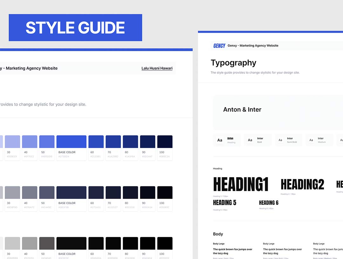The height and width of the screenshot is (259, 343).
Task: Click the HEADING 6 sample text
Action: coord(269,203)
